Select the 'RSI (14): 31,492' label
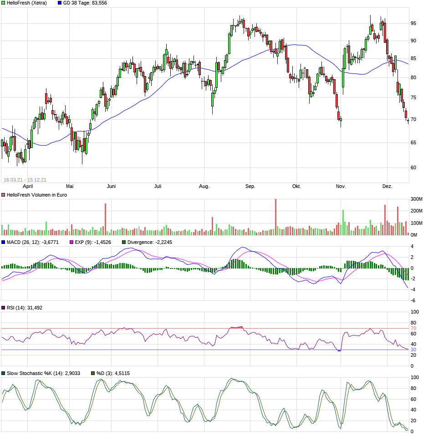Image resolution: width=428 pixels, height=436 pixels. (25, 308)
